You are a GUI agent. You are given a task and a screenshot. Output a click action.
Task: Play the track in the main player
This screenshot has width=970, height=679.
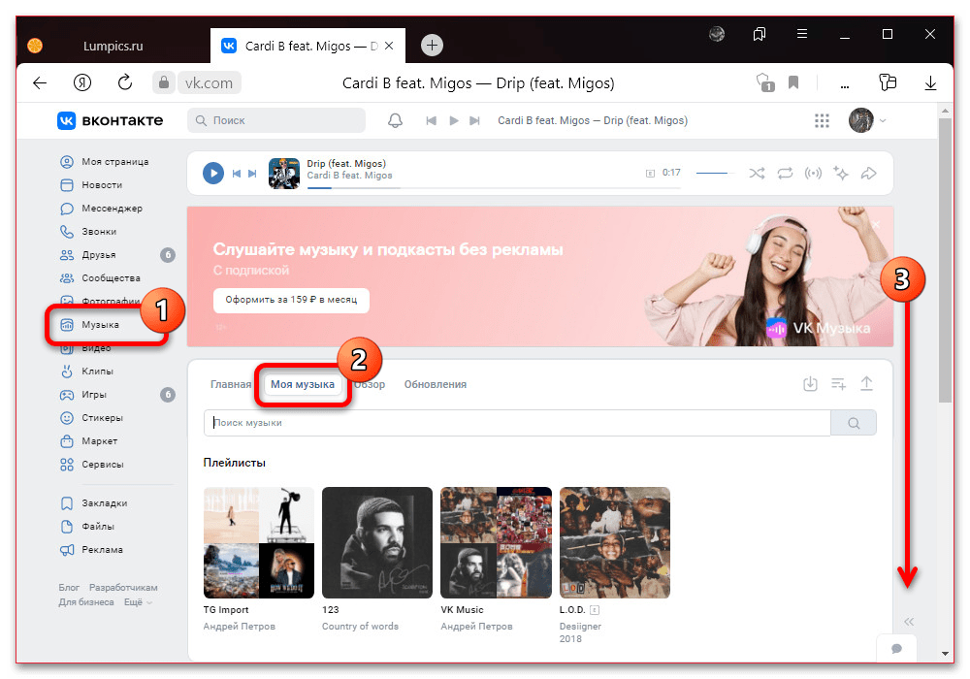coord(213,174)
